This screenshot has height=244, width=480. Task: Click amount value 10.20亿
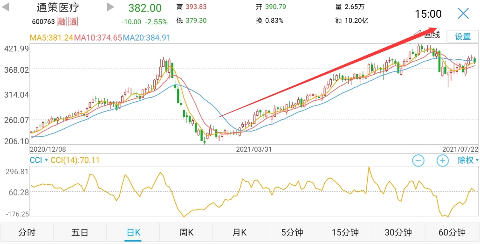tap(357, 21)
